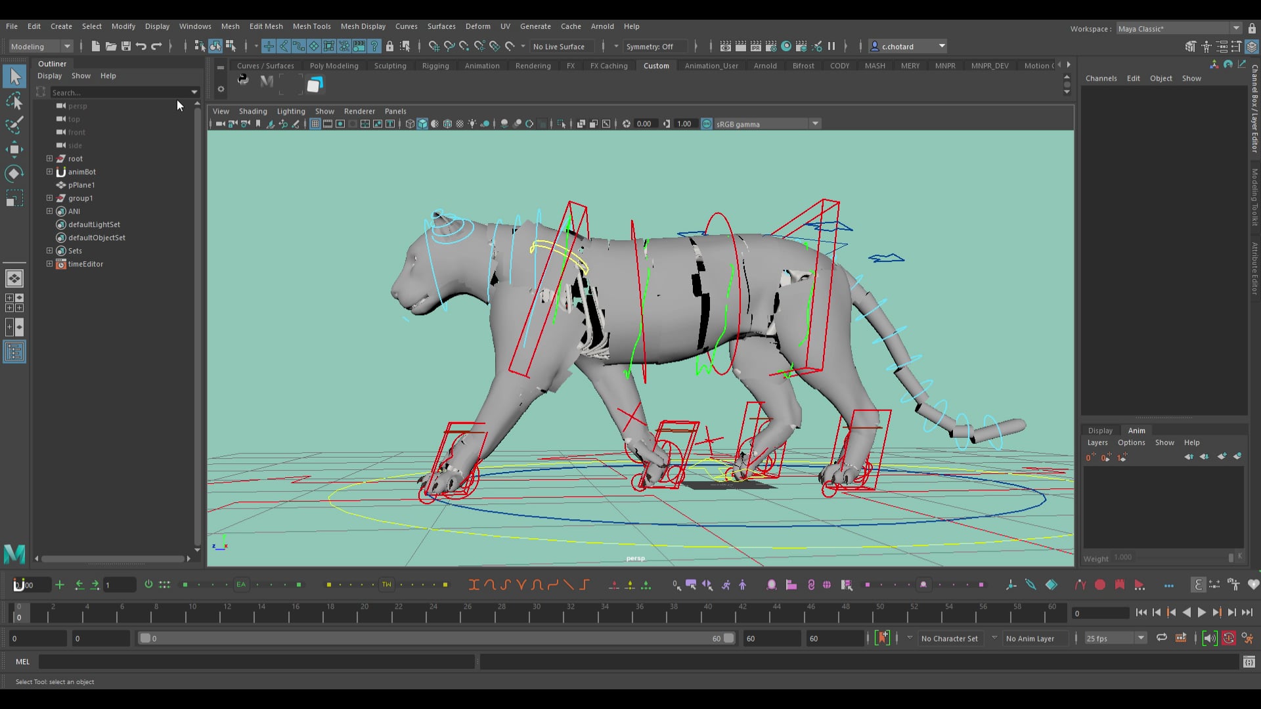Activate the Rotate tool

(x=14, y=173)
